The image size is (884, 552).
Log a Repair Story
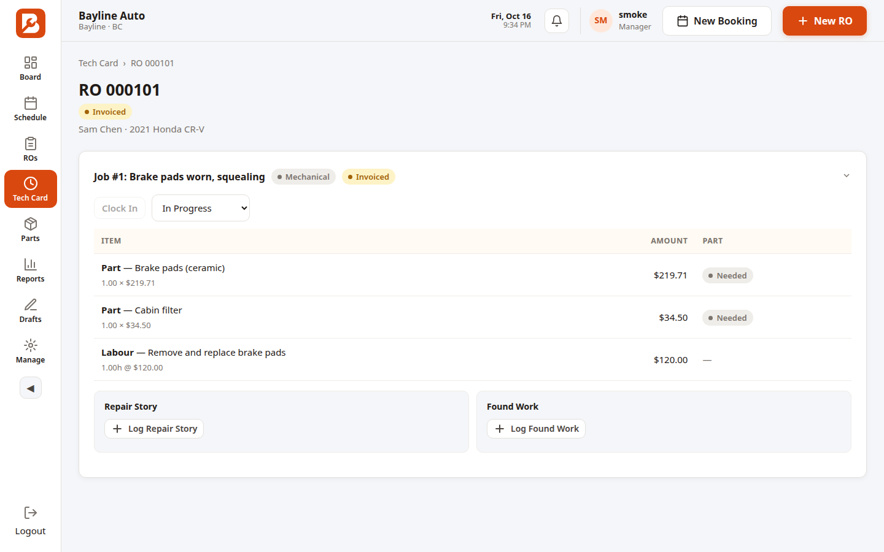(154, 429)
